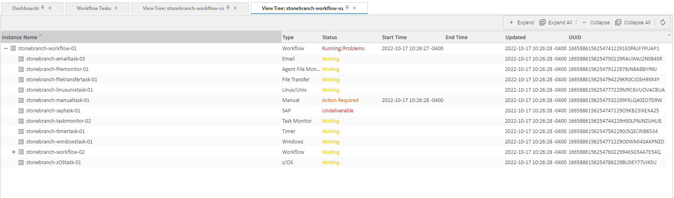Open the column menu arrow at far right of header
The width and height of the screenshot is (674, 198).
click(x=669, y=36)
